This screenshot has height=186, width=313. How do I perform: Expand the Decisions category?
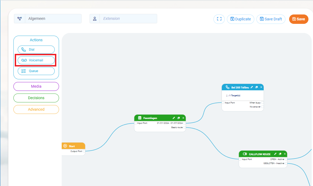click(x=36, y=98)
